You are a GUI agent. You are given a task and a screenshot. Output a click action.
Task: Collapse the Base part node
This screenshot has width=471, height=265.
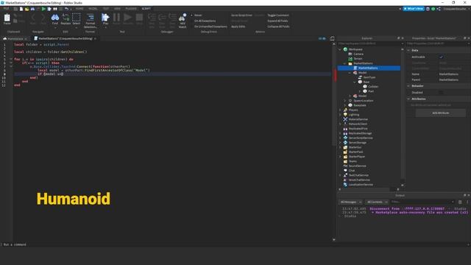pyautogui.click(x=355, y=82)
